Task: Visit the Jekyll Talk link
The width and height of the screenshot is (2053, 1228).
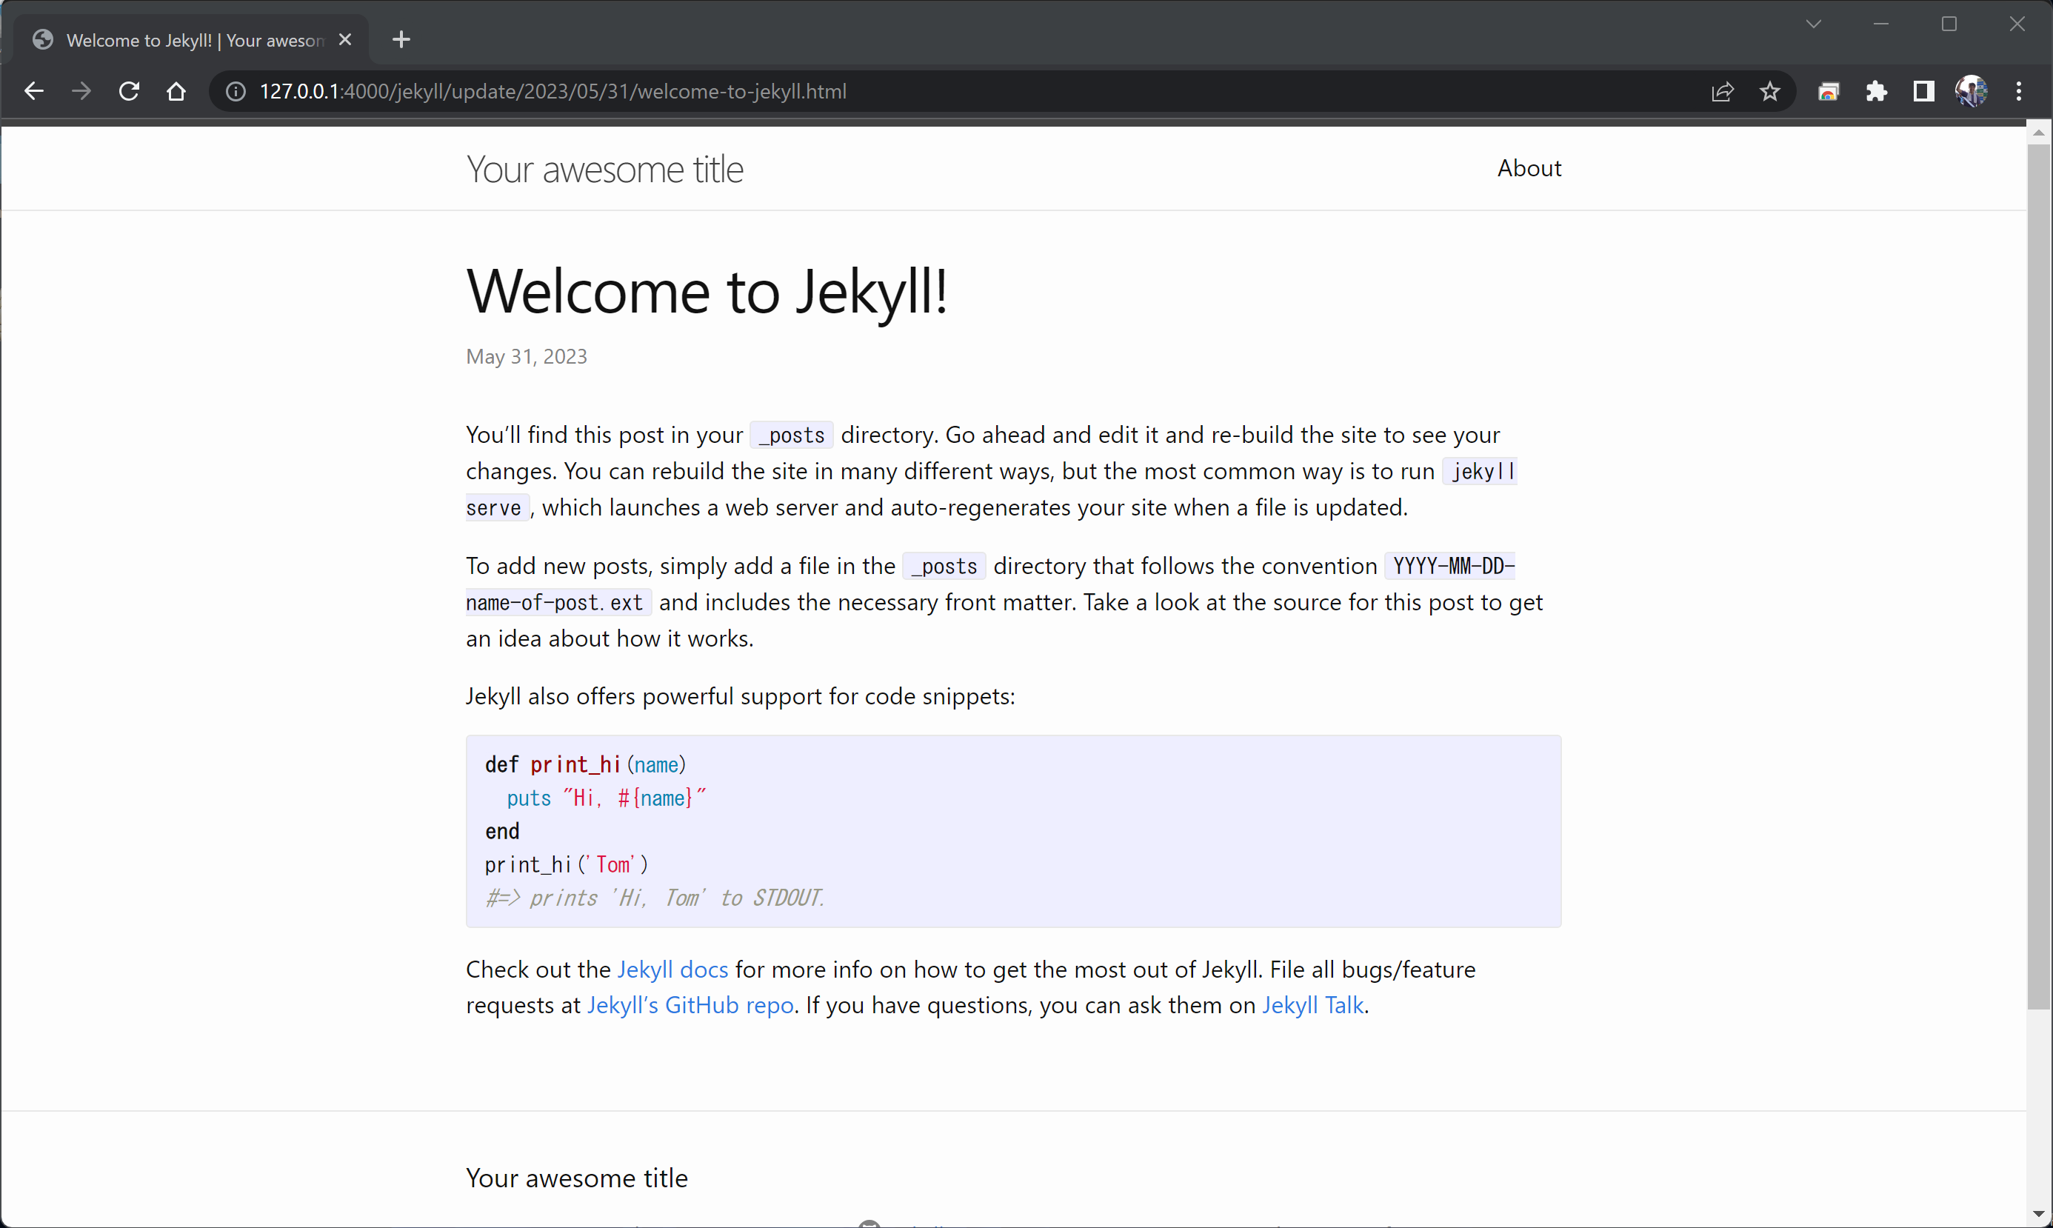Action: point(1312,1004)
